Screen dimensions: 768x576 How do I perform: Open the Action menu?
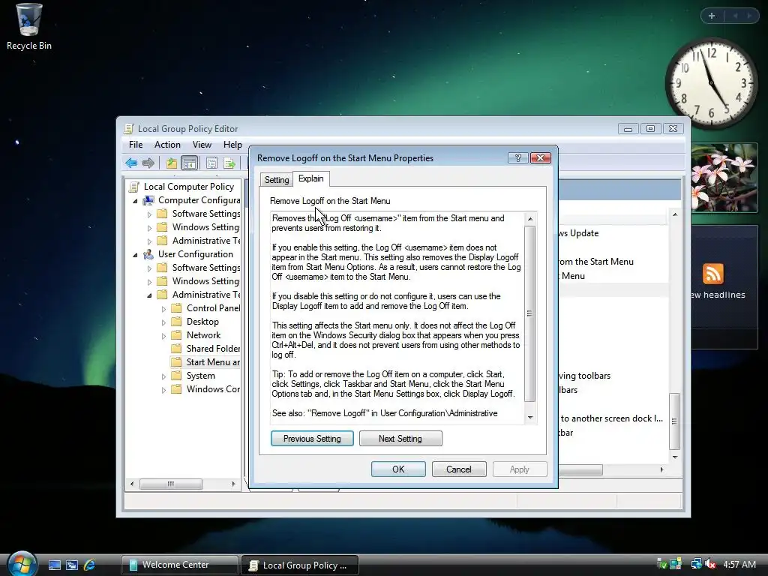click(167, 145)
